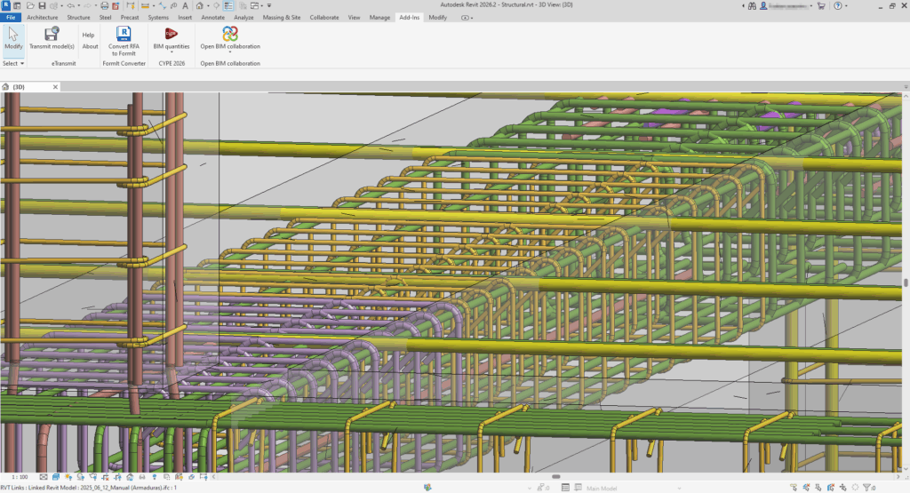
Task: Open the Autodesk App Store cart icon
Action: [820, 5]
